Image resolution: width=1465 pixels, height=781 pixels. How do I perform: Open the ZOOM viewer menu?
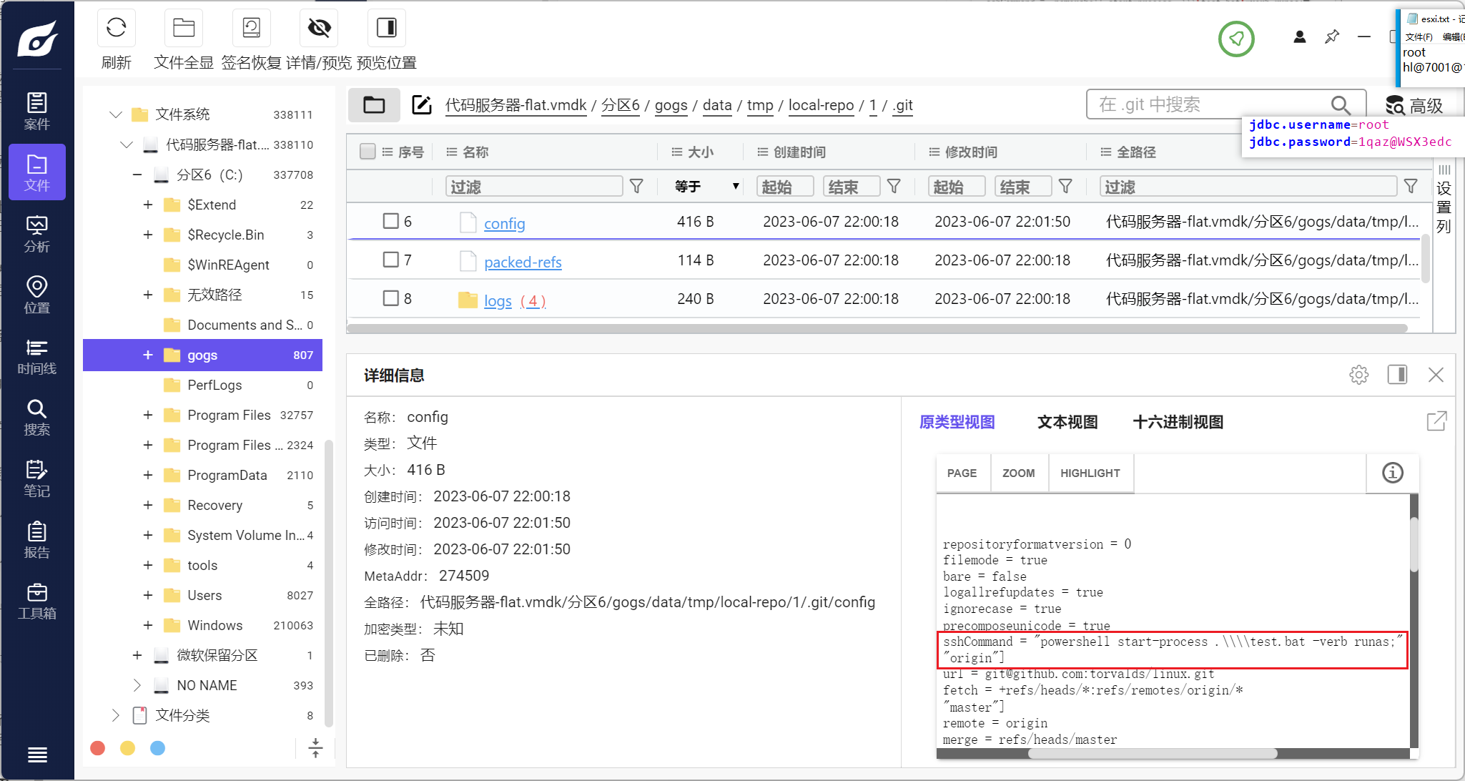[1018, 473]
